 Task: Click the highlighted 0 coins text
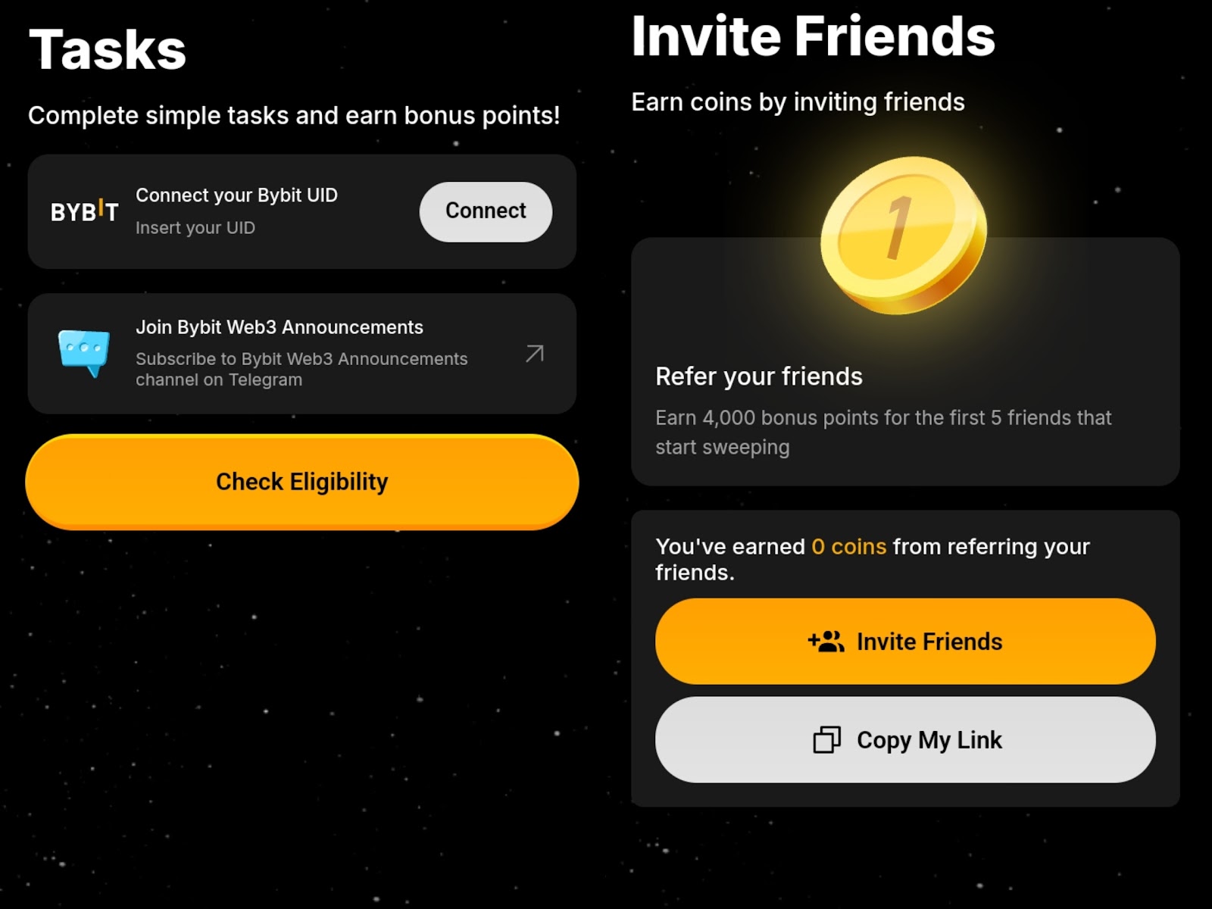[x=848, y=547]
